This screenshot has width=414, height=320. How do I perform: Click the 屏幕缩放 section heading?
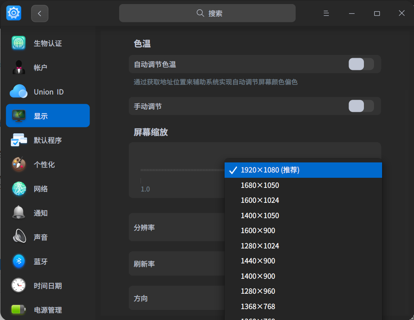click(x=151, y=132)
